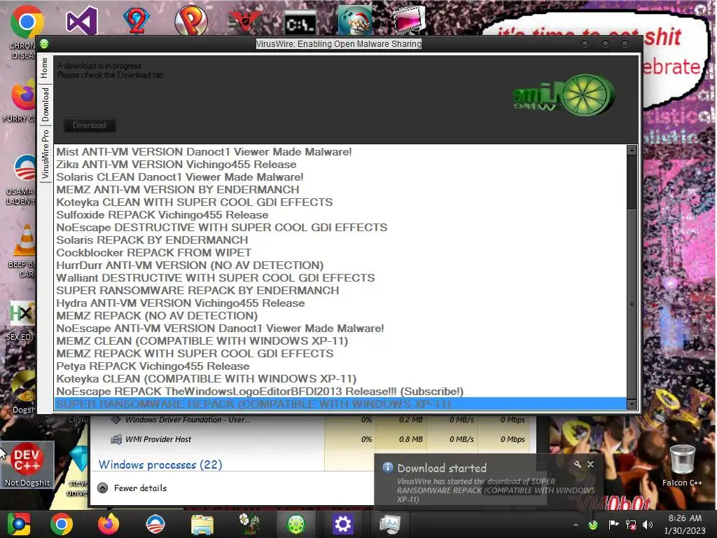Viewport: 717px width, 538px height.
Task: Open the Visual Studio desktop icon
Action: (81, 20)
